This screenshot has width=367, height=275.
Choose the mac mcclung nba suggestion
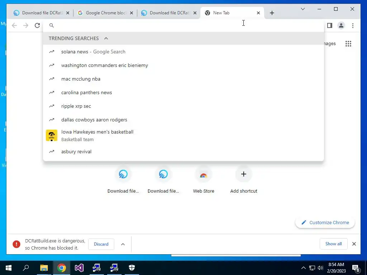(x=183, y=79)
